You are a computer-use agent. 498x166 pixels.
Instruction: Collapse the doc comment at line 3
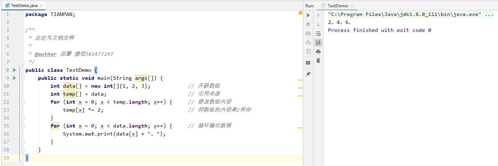tap(23, 30)
